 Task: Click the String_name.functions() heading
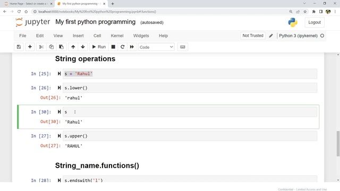97,166
